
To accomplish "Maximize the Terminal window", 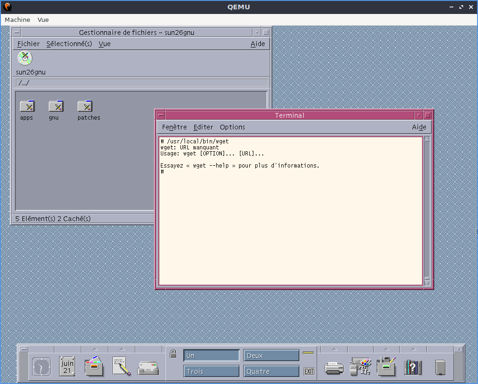I will [428, 115].
